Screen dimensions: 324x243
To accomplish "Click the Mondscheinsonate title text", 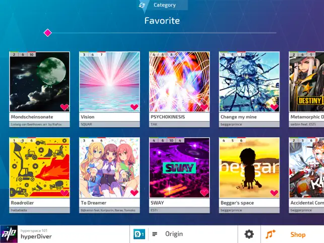I will pos(32,117).
